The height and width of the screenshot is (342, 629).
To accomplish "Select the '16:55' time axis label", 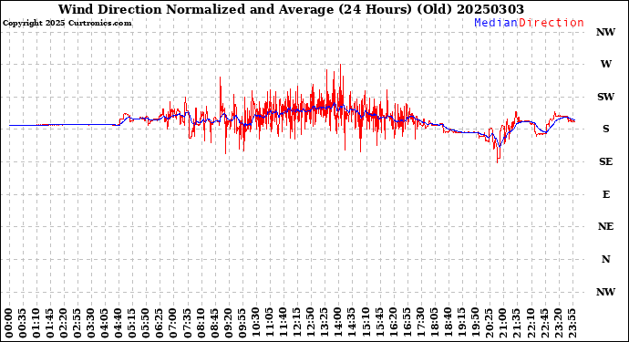I will point(406,323).
